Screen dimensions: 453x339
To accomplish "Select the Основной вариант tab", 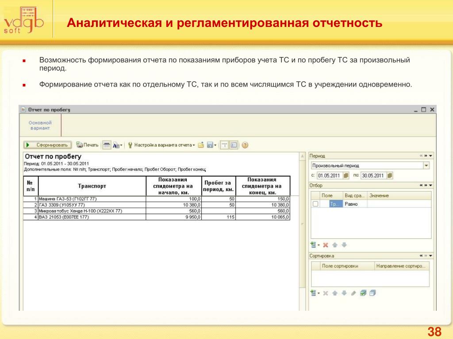I will pos(40,125).
